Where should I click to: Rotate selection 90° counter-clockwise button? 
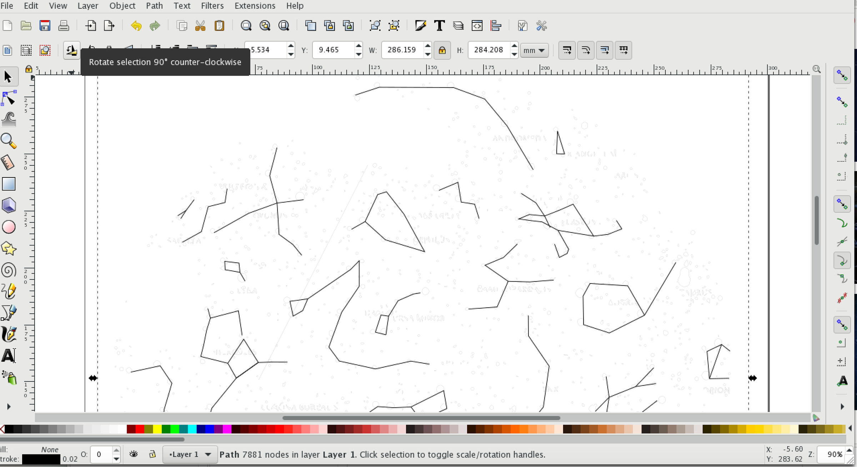point(71,50)
